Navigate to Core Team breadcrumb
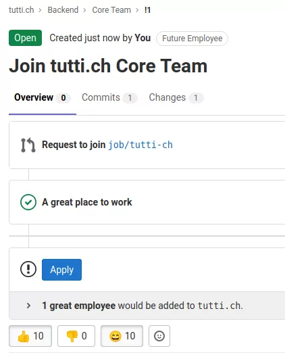 111,10
